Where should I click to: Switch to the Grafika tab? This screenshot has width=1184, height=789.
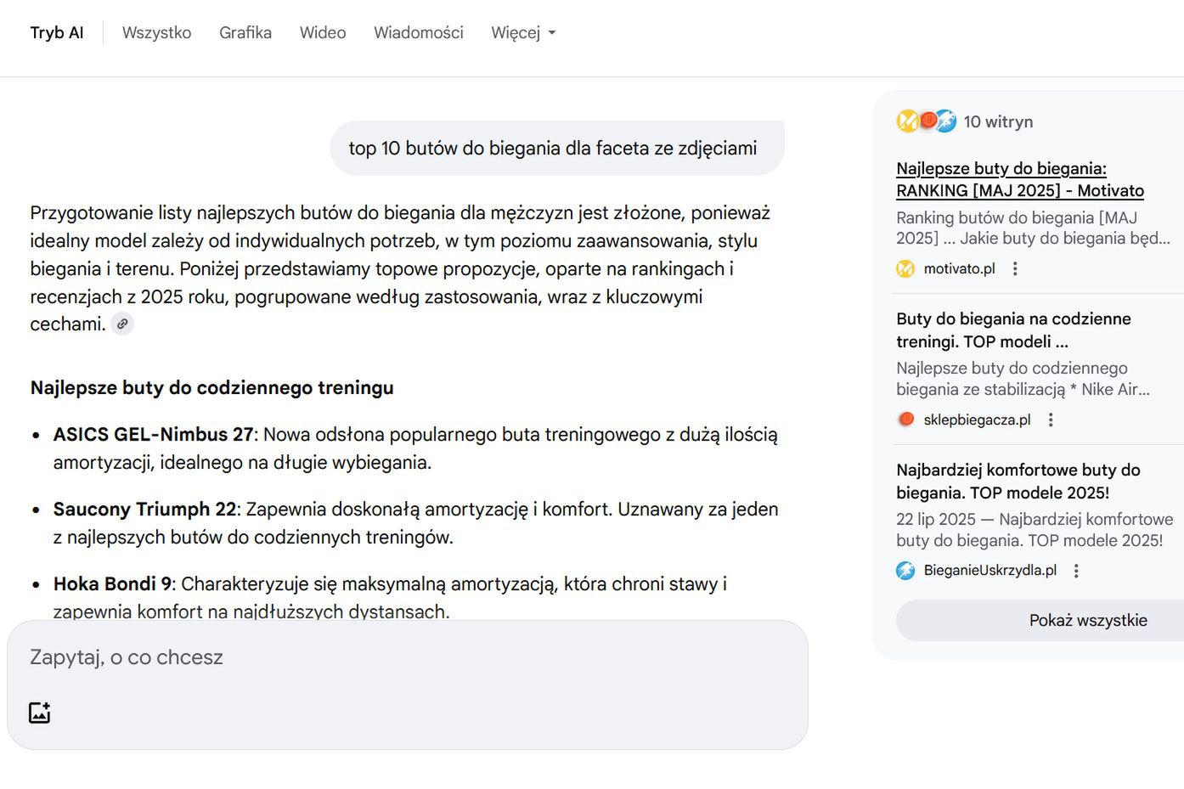click(245, 32)
